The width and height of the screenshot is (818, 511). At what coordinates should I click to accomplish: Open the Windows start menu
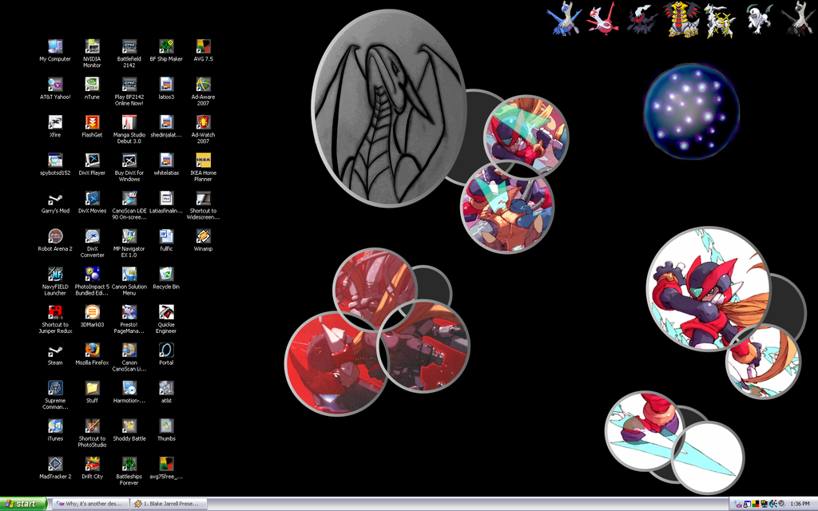coord(23,504)
